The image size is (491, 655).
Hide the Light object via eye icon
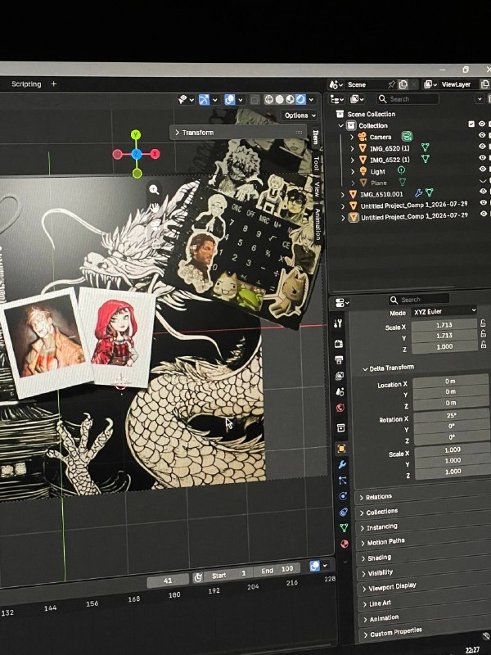click(x=483, y=169)
